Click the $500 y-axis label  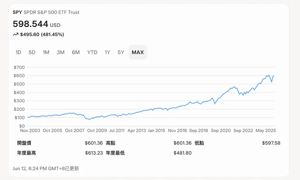19,84
